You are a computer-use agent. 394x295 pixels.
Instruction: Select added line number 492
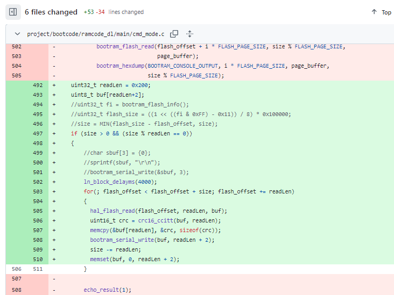(x=38, y=85)
